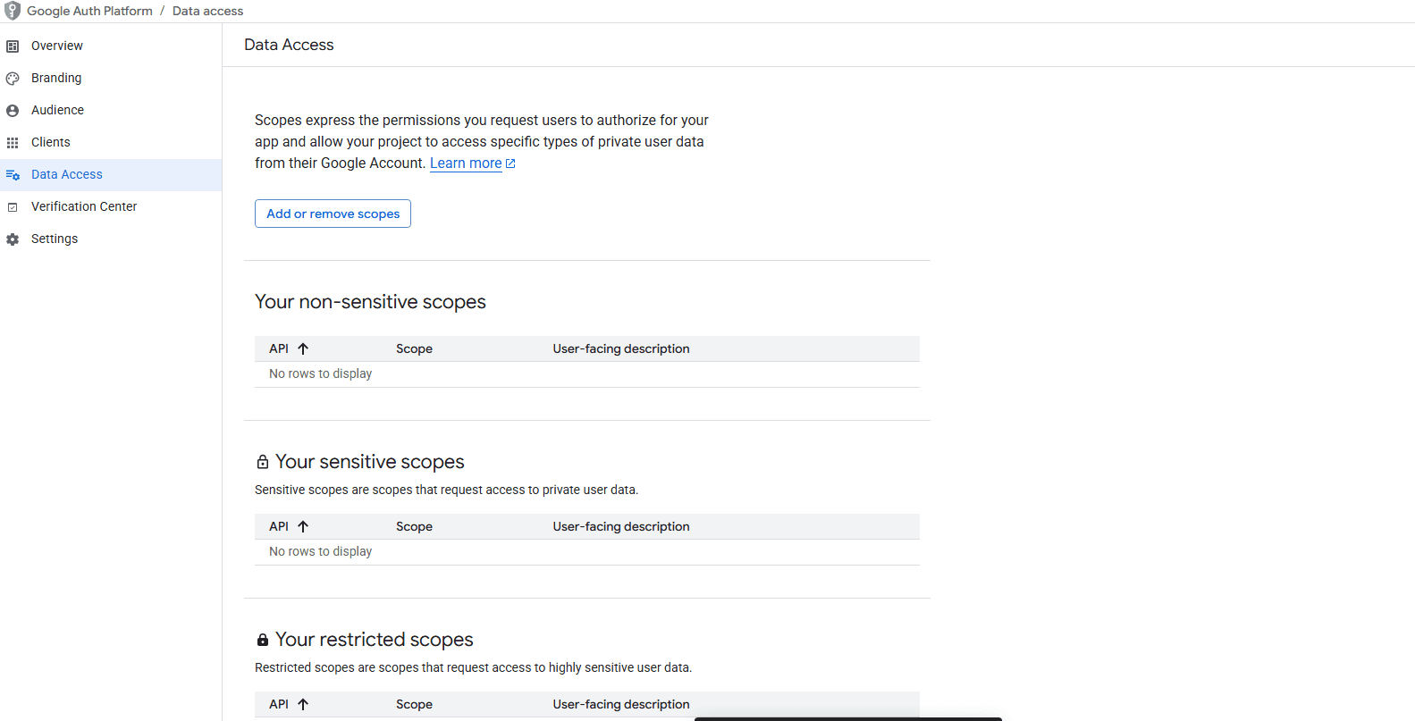Sort restricted scopes by API arrow
Screen dimensions: 1415x721
pos(303,704)
